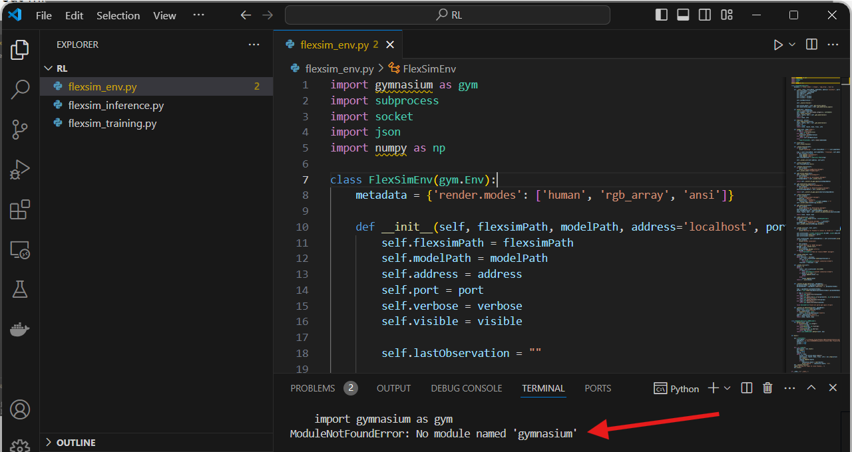Screen dimensions: 852x452
Task: Open the Selection menu
Action: pyautogui.click(x=118, y=15)
